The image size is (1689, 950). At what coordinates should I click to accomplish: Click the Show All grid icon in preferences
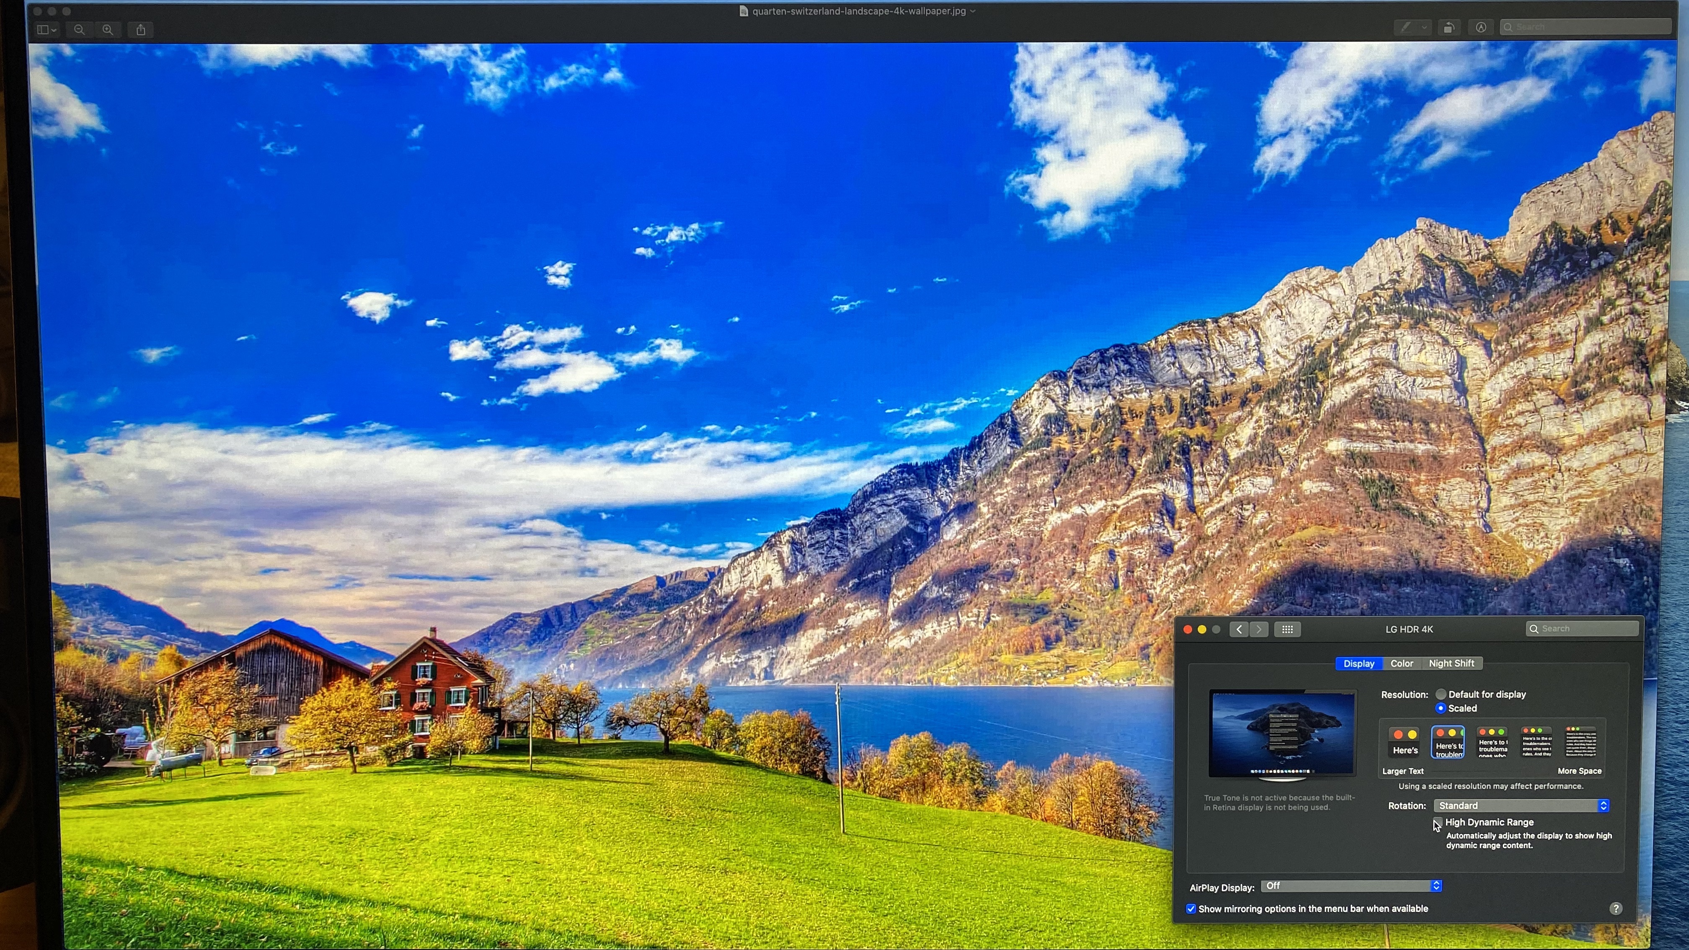coord(1287,630)
